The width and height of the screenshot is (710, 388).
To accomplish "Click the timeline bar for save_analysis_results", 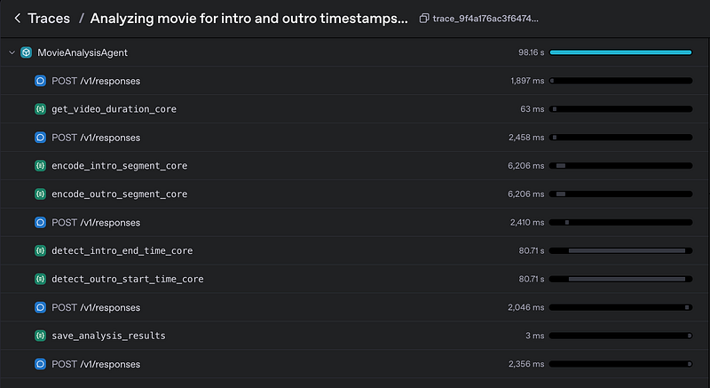I will 620,336.
